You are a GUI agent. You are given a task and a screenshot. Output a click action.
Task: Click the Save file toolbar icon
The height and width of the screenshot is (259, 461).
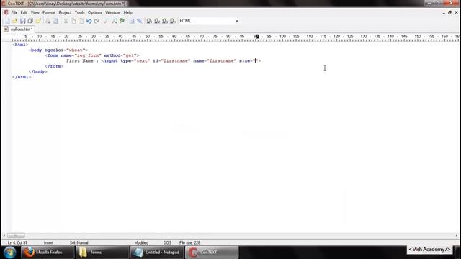tap(22, 21)
